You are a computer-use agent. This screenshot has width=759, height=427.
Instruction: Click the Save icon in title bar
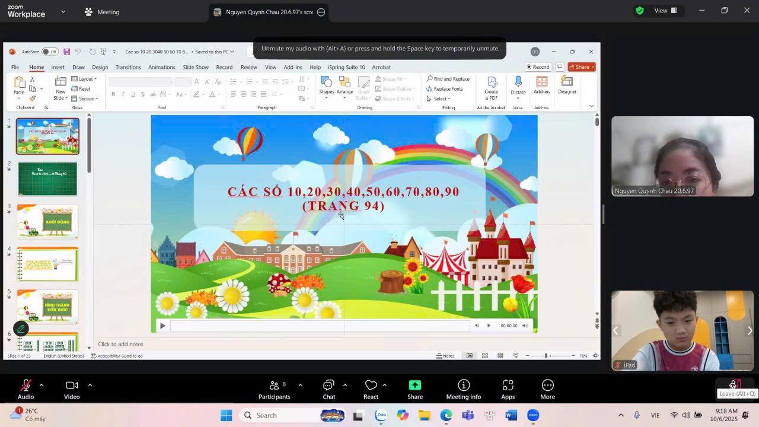pos(66,52)
